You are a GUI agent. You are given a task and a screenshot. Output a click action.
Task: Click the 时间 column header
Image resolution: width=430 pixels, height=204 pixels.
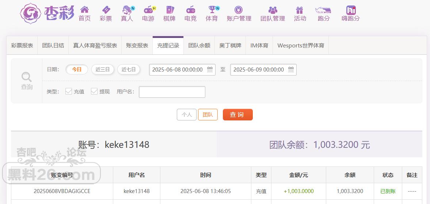tap(206, 175)
